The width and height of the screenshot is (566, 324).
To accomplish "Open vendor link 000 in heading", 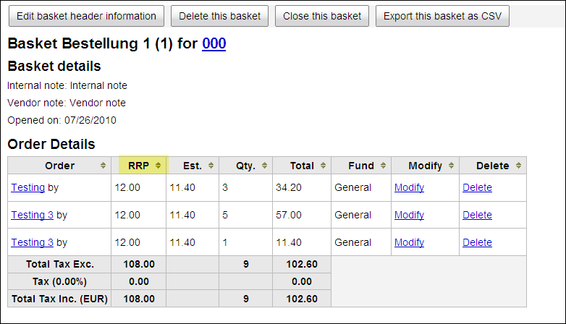I will point(214,43).
